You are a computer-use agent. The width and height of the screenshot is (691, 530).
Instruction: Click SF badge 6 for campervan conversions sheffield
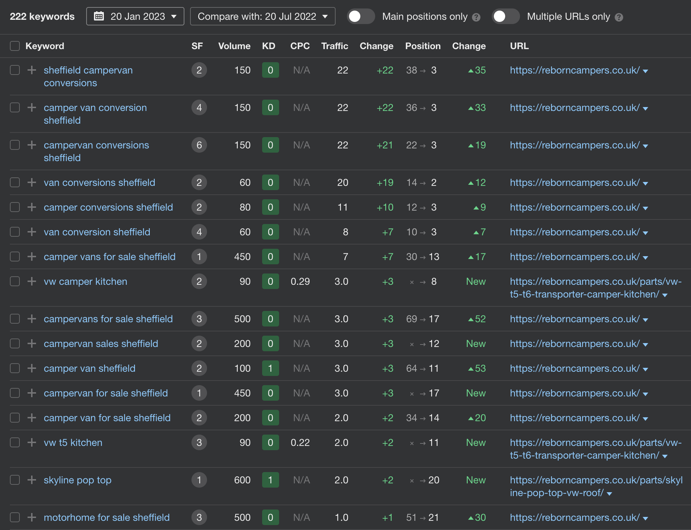(x=199, y=145)
